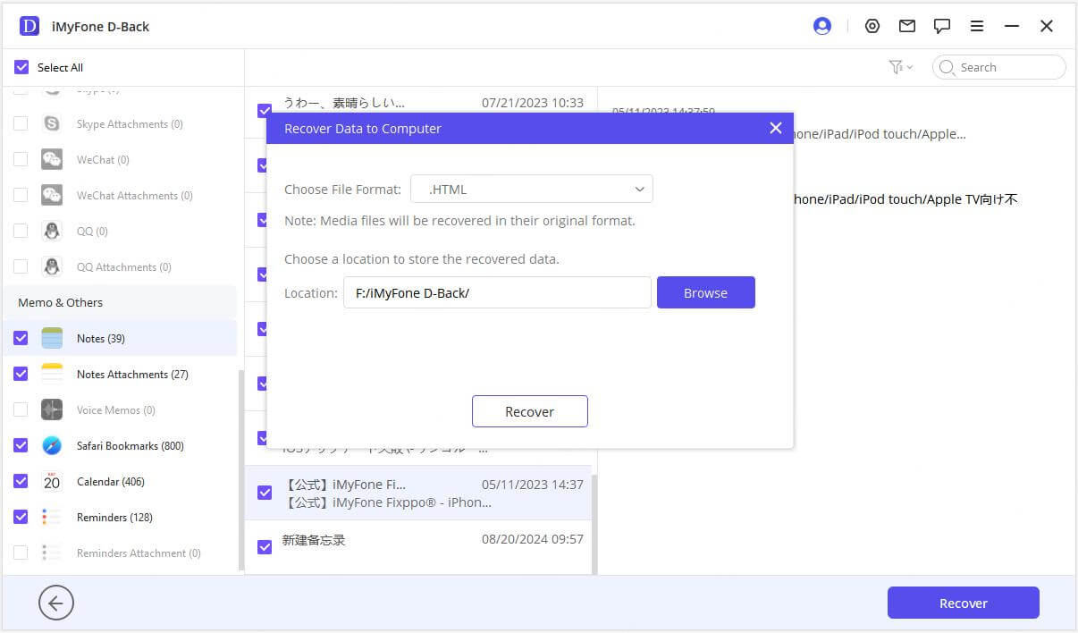
Task: Select the 新建备忘录 note row
Action: click(x=418, y=547)
